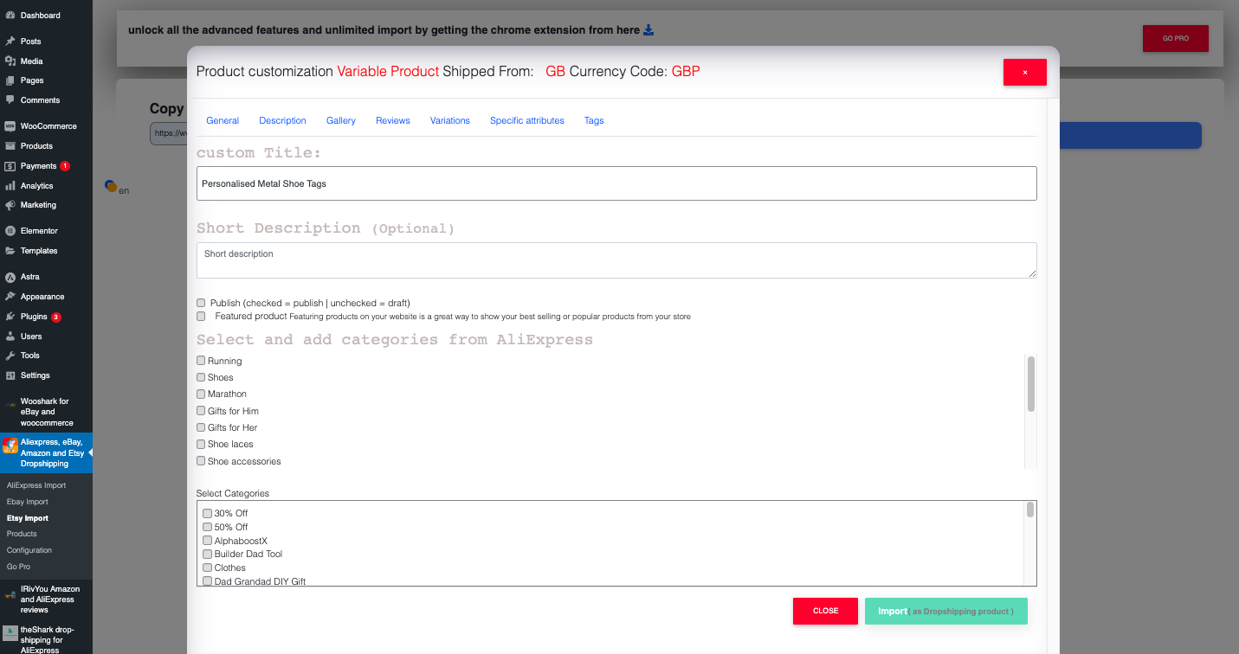Click the IRivYou reviews plugin icon
Screen dimensions: 1239x654
coord(10,594)
